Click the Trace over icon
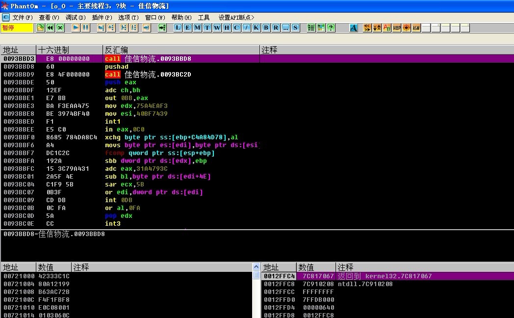The image size is (514, 318). pos(133,28)
